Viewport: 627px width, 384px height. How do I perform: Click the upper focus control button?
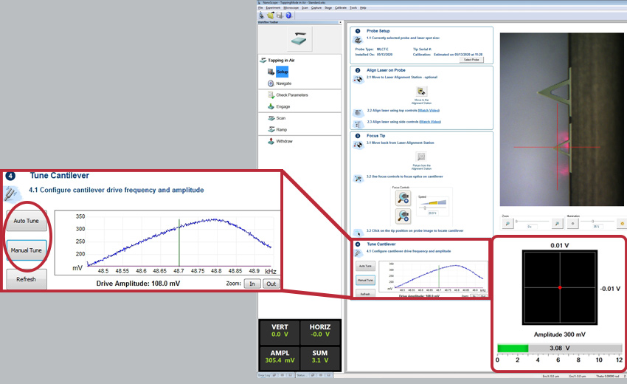403,198
